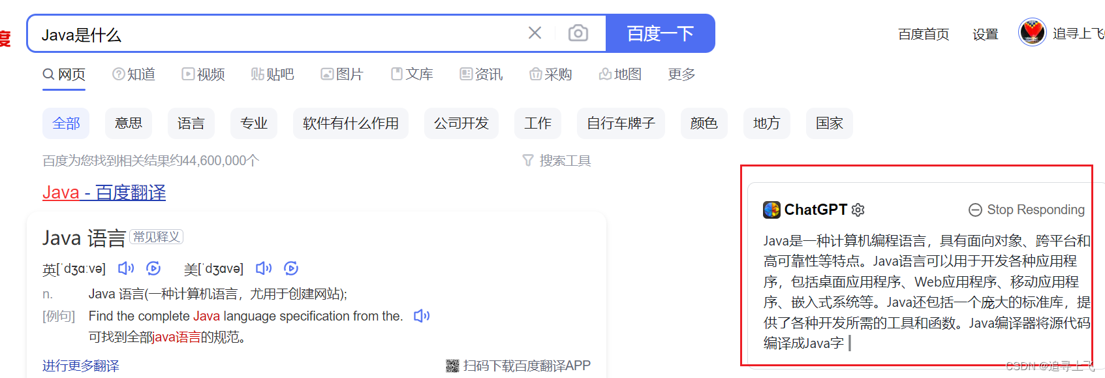
Task: Click 扫码下载百度翻译APP text
Action: pos(527,366)
